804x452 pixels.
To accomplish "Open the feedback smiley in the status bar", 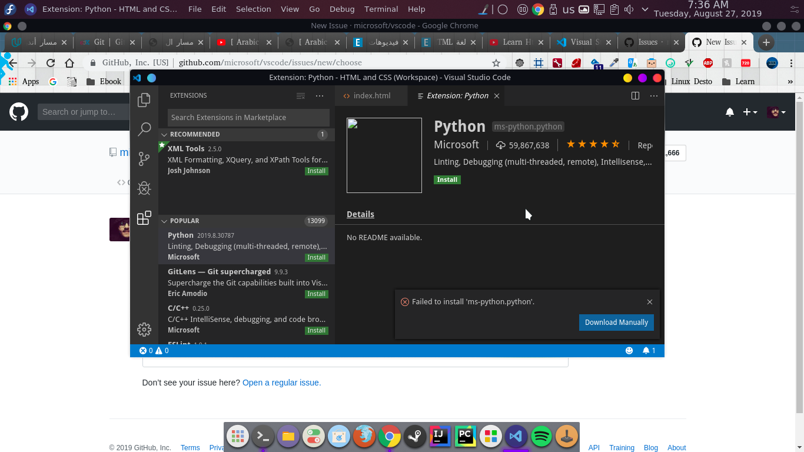I will click(629, 350).
